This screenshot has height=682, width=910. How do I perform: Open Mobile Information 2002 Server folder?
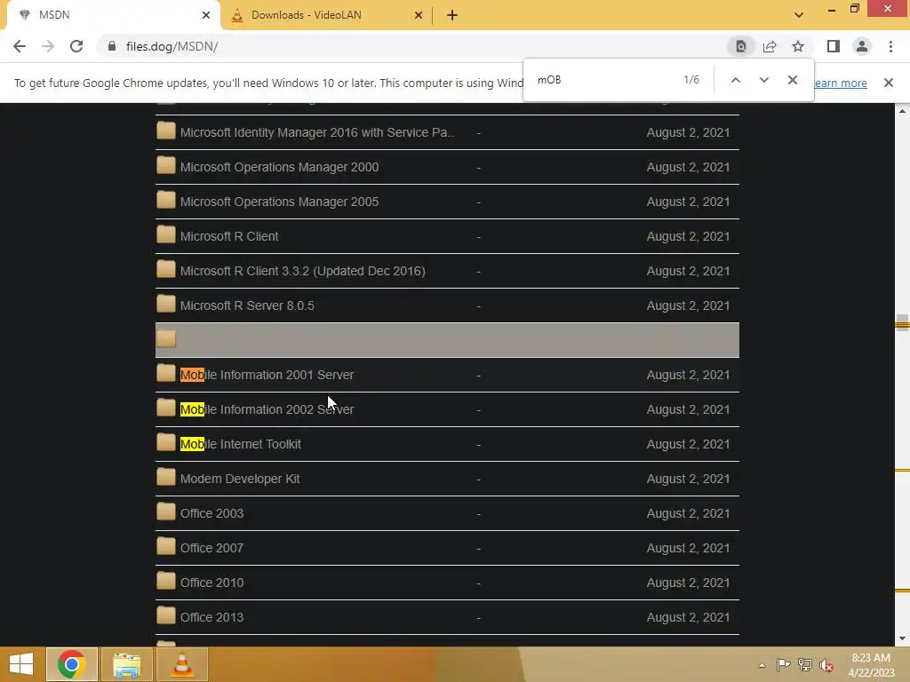pyautogui.click(x=267, y=409)
